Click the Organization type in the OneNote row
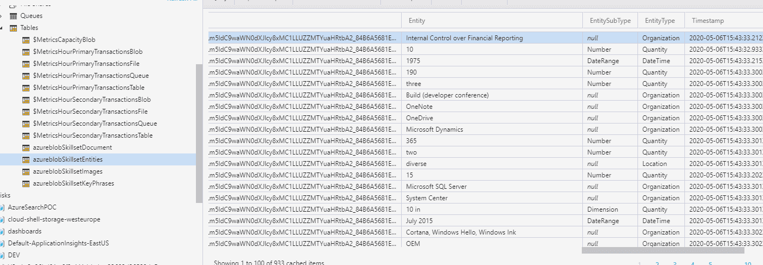Image resolution: width=763 pixels, height=265 pixels. (x=661, y=107)
